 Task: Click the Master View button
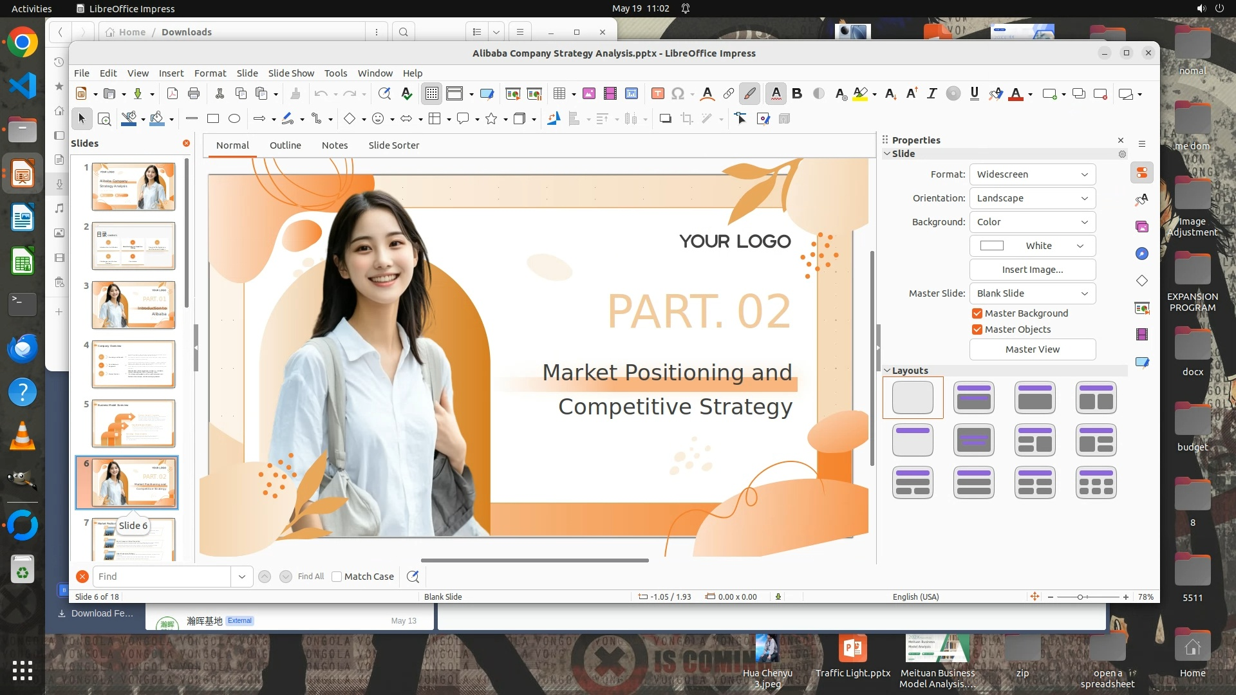click(1032, 349)
